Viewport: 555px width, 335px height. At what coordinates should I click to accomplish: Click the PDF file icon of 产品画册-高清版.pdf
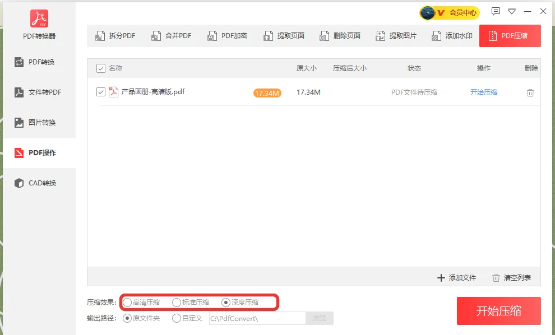click(x=113, y=92)
